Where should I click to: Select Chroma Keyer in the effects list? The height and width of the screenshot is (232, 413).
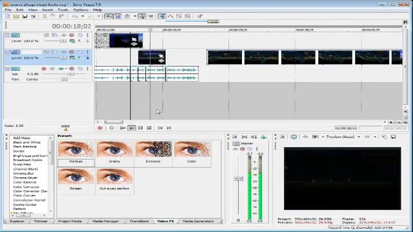(25, 178)
